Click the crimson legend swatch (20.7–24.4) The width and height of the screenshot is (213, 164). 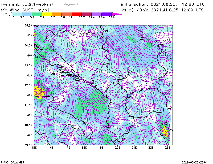87,14
